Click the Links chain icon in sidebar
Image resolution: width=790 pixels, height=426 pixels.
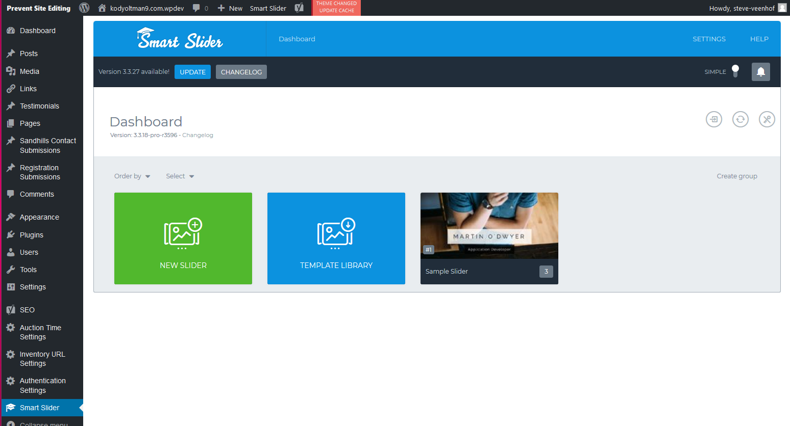(x=11, y=89)
